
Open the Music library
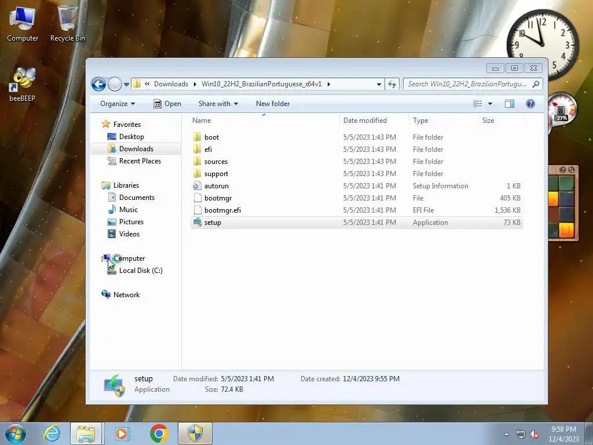[128, 210]
